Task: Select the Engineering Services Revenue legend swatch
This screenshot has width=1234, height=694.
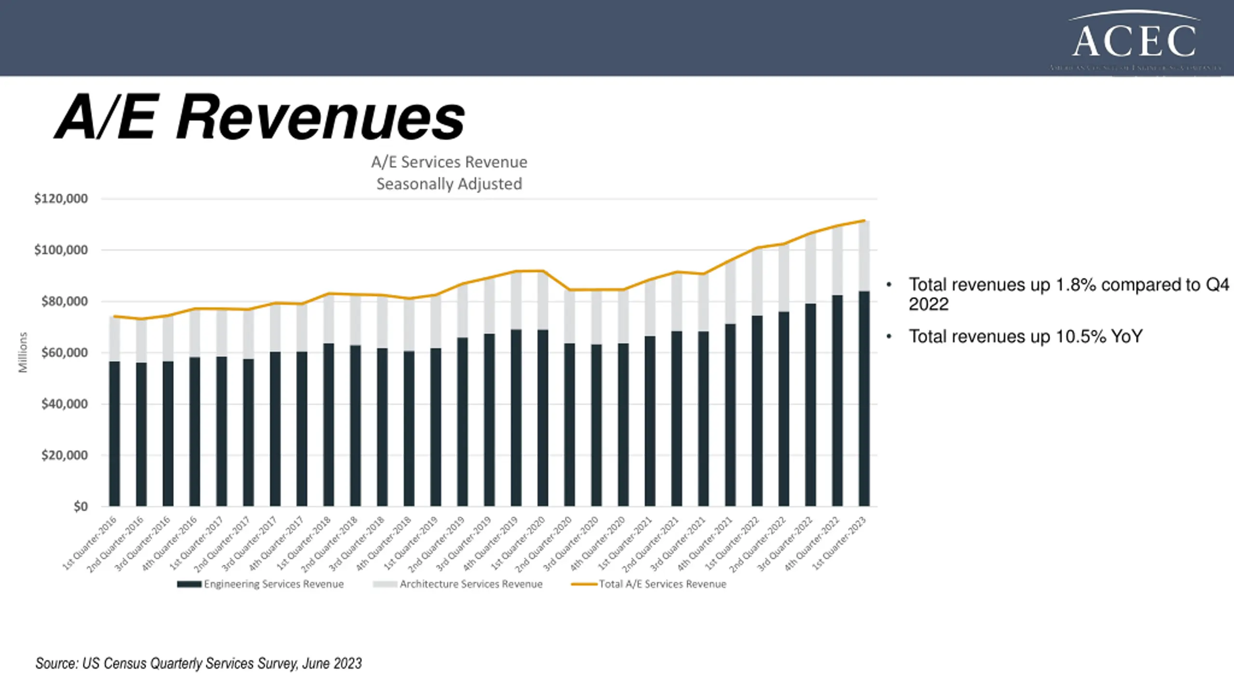Action: click(189, 584)
